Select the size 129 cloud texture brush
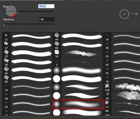 point(122,87)
